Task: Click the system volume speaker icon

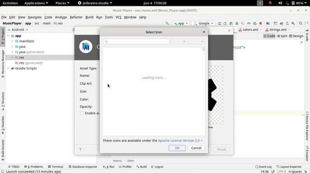Action: (280, 3)
